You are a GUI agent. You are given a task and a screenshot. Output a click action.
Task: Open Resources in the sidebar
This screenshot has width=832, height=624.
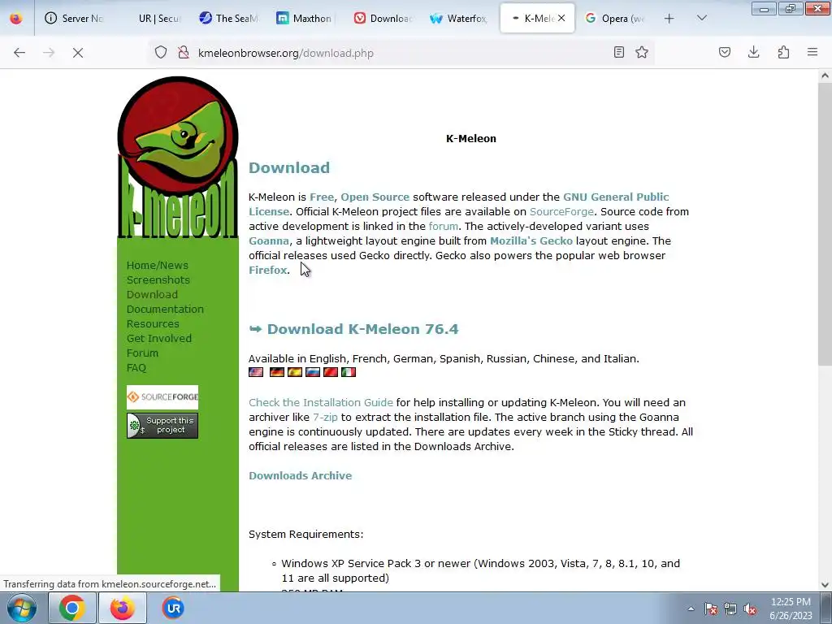[x=152, y=323]
